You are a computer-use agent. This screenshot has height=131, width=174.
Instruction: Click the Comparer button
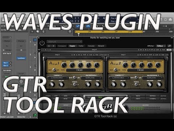pyautogui.click(x=62, y=46)
